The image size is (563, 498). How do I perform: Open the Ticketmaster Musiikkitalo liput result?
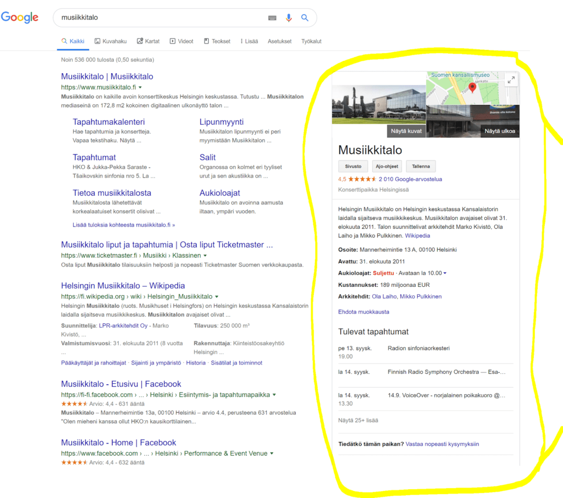(x=167, y=245)
